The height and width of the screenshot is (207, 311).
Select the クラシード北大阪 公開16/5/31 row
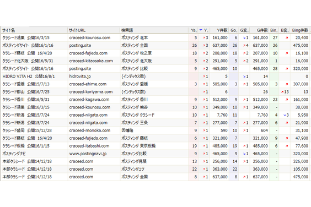28,61
